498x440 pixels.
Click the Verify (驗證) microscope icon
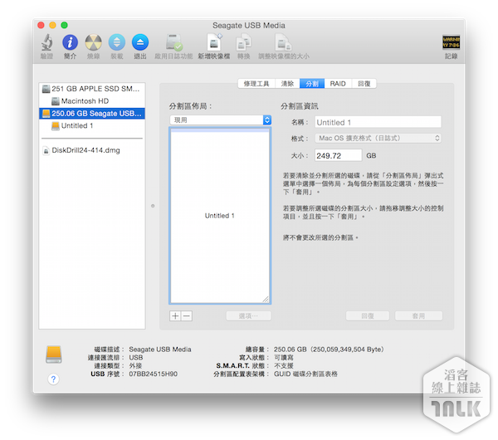pos(46,42)
